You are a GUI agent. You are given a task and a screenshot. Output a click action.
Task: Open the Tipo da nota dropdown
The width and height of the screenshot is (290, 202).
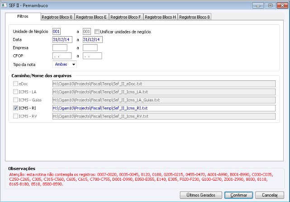pyautogui.click(x=65, y=64)
